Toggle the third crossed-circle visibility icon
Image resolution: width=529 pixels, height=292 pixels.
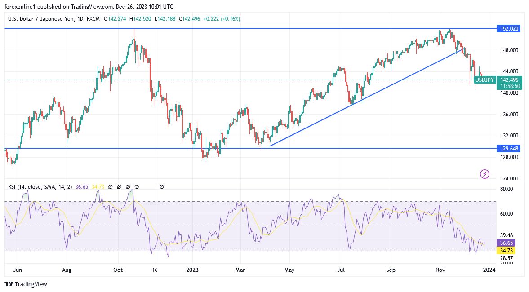tap(128, 186)
